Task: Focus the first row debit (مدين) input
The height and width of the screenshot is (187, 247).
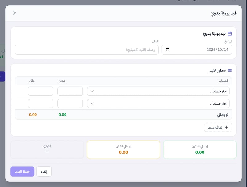Action: [x=70, y=91]
